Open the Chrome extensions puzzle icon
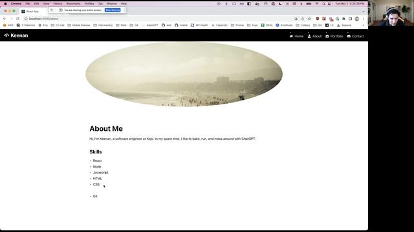Screen dimensions: 414x232 [x=343, y=19]
